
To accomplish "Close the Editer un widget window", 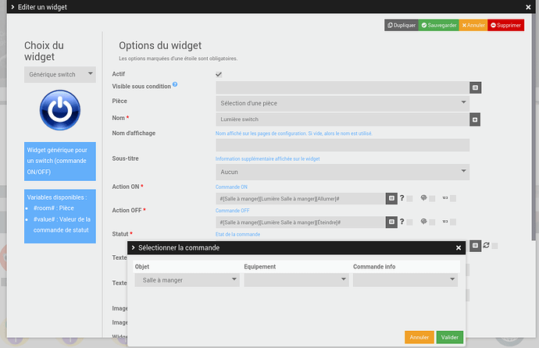I will tap(528, 7).
